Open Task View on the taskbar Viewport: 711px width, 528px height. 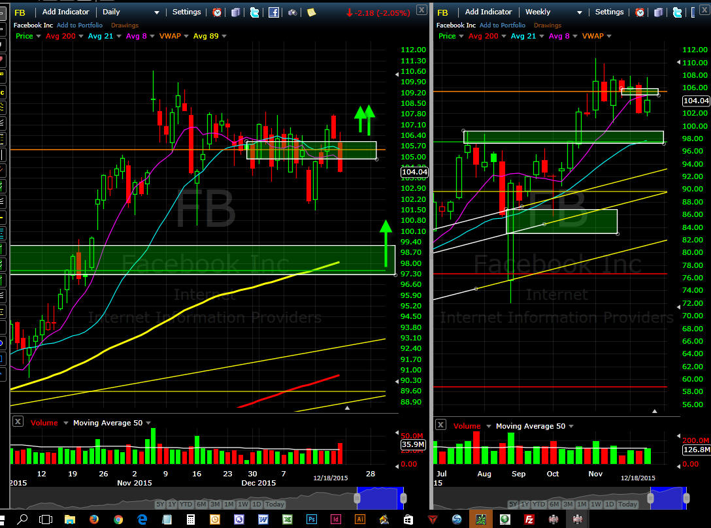(x=46, y=519)
